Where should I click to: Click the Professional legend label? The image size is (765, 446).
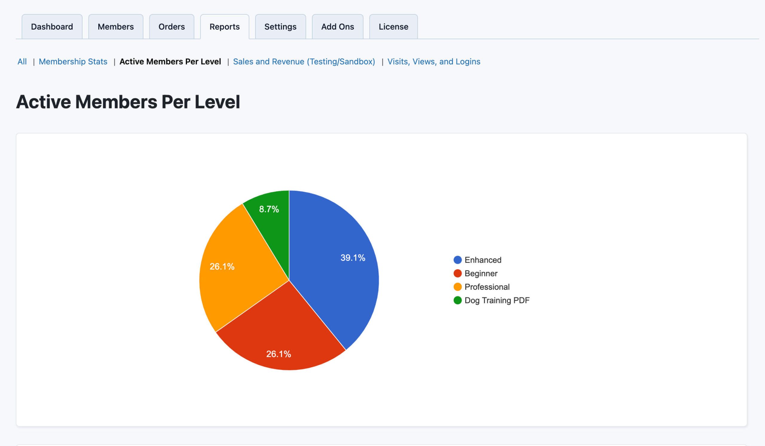tap(487, 287)
